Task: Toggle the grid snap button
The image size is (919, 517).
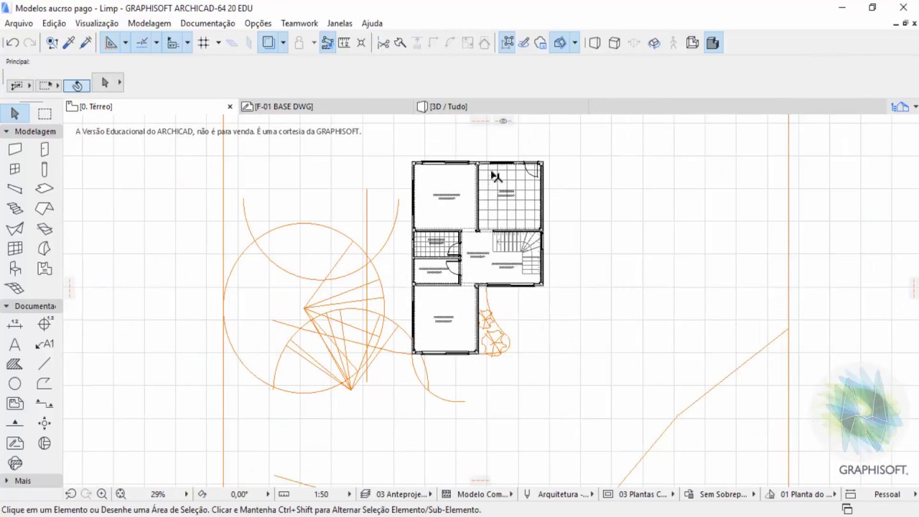Action: tap(204, 43)
